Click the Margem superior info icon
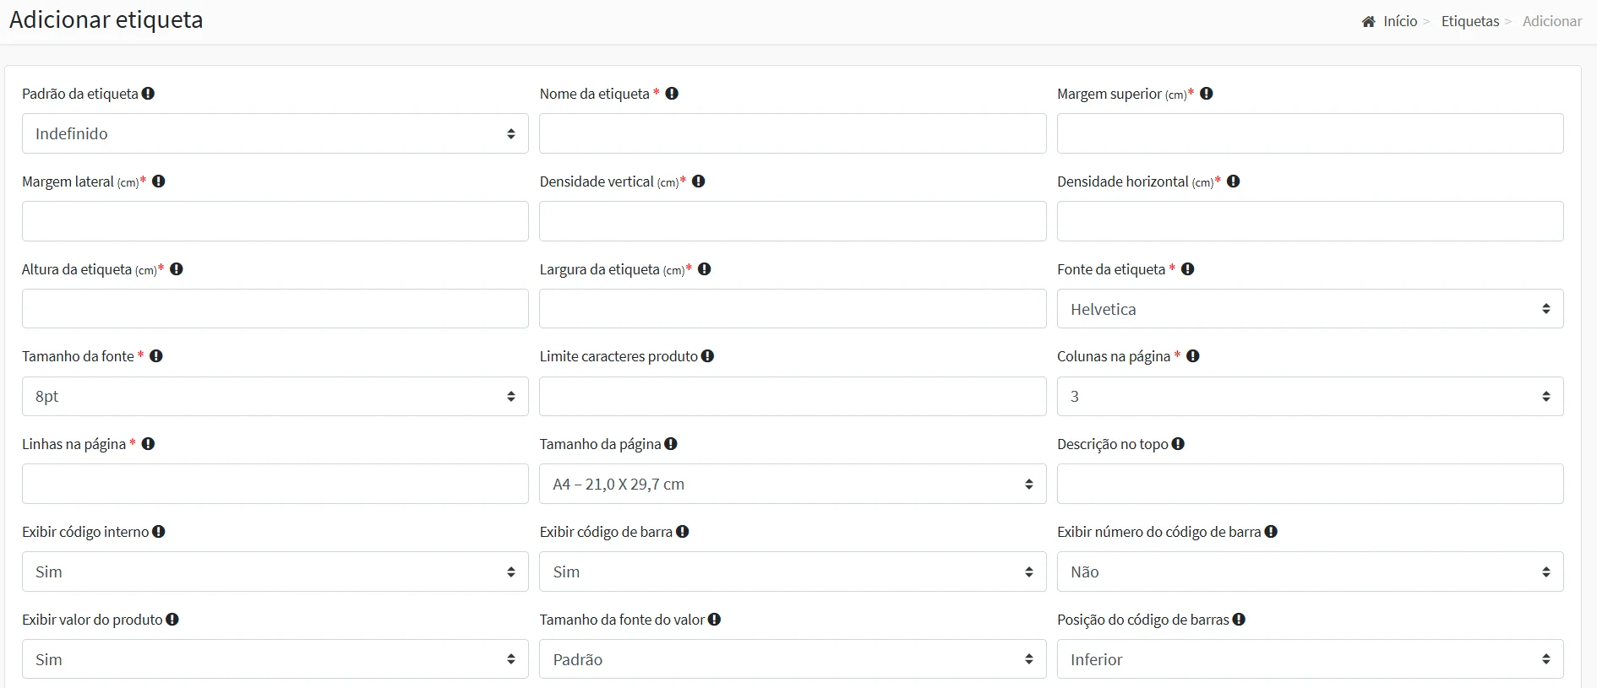This screenshot has width=1597, height=688. pos(1207,94)
